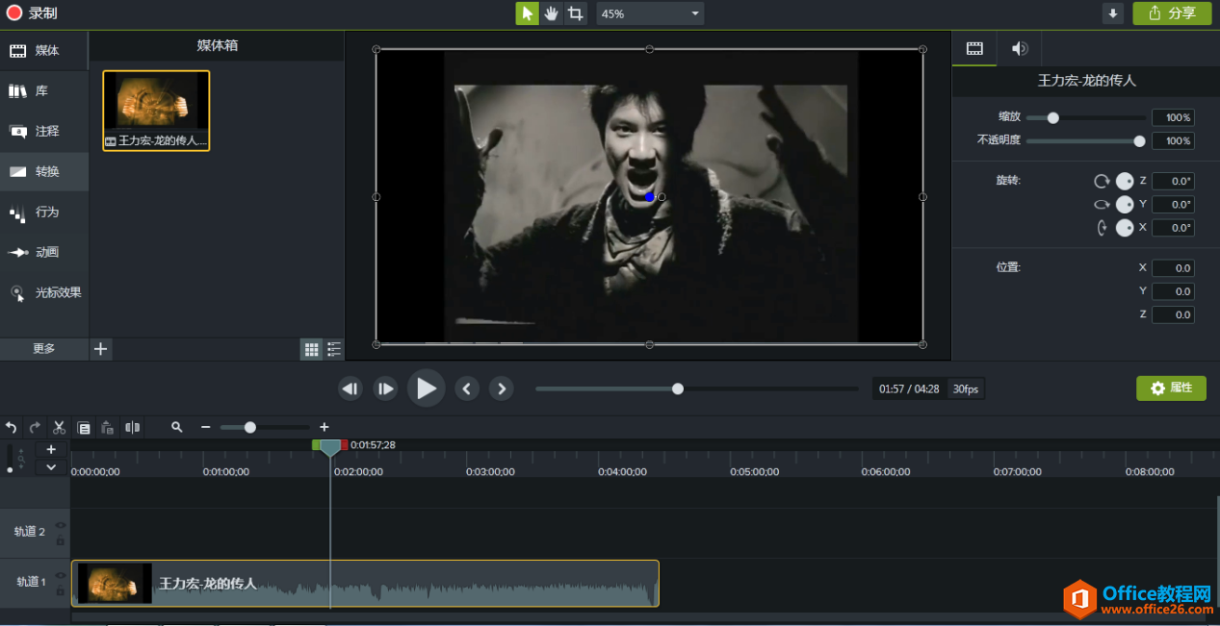This screenshot has width=1220, height=626.
Task: Toggle visibility eye for 轨道 1
Action: pyautogui.click(x=61, y=575)
